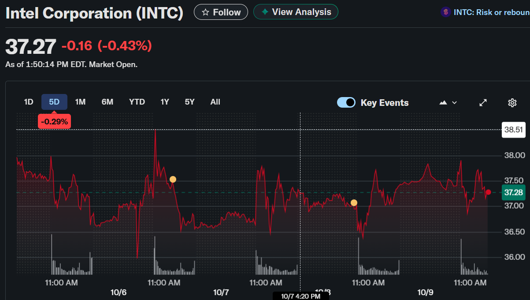
Task: Open View Analysis button
Action: pos(296,12)
